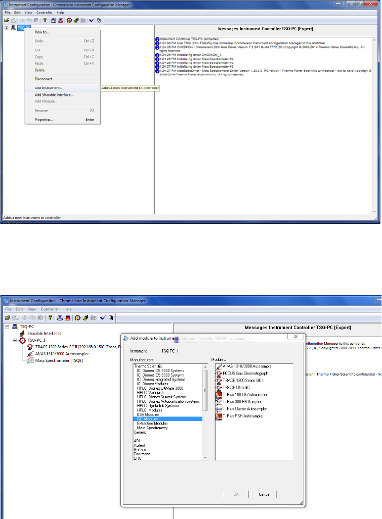Image resolution: width=382 pixels, height=519 pixels.
Task: Click Manufacturers list scrollbar up arrow
Action: point(205,367)
